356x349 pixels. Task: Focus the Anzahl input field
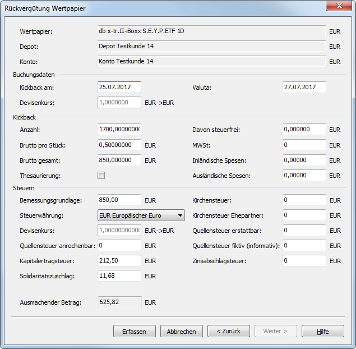[119, 130]
